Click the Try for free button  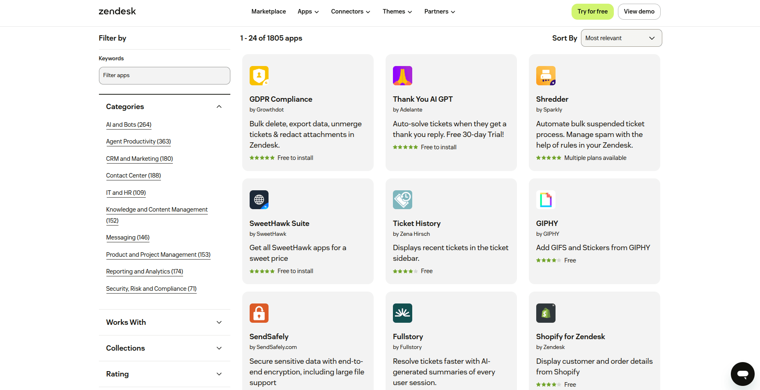[x=592, y=11]
